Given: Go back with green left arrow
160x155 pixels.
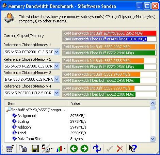Looking at the screenshot, I should pyautogui.click(x=74, y=149).
